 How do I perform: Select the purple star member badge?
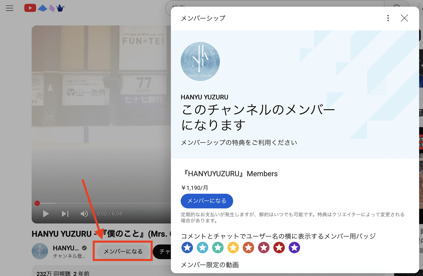pos(294,248)
